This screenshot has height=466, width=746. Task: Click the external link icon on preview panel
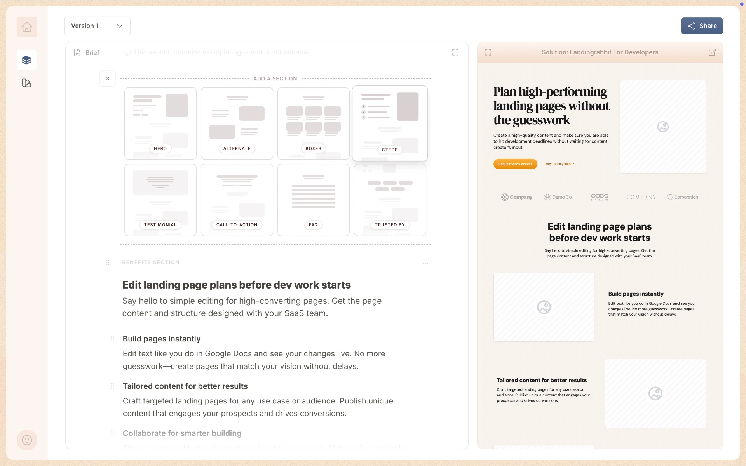click(x=712, y=52)
